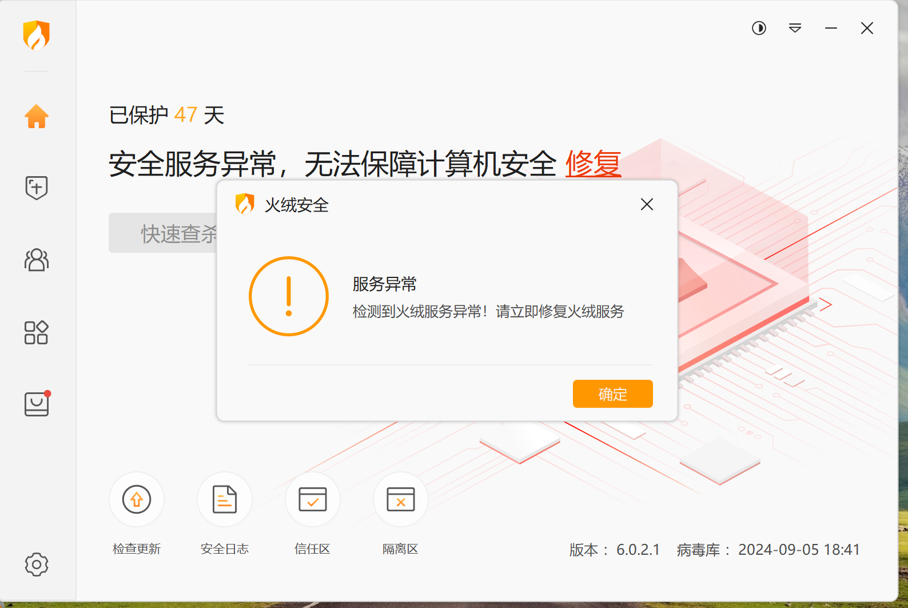Click the 修复 repair link
This screenshot has height=608, width=908.
pyautogui.click(x=593, y=164)
